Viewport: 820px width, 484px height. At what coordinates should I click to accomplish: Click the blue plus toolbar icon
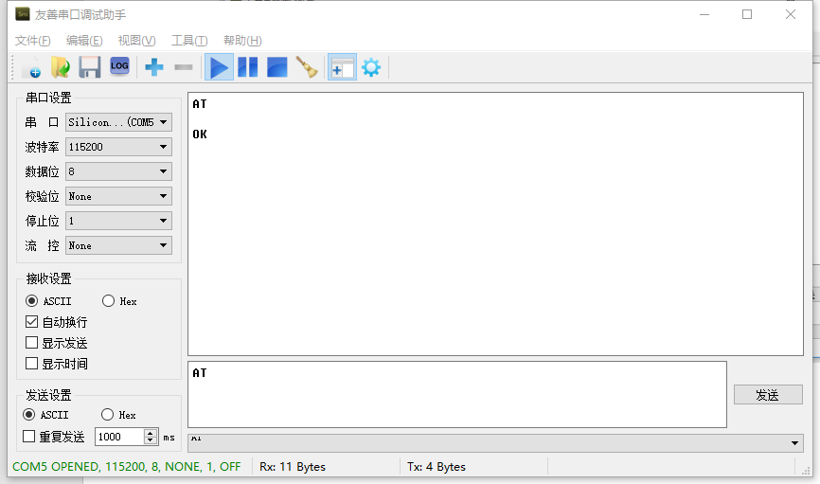point(153,67)
